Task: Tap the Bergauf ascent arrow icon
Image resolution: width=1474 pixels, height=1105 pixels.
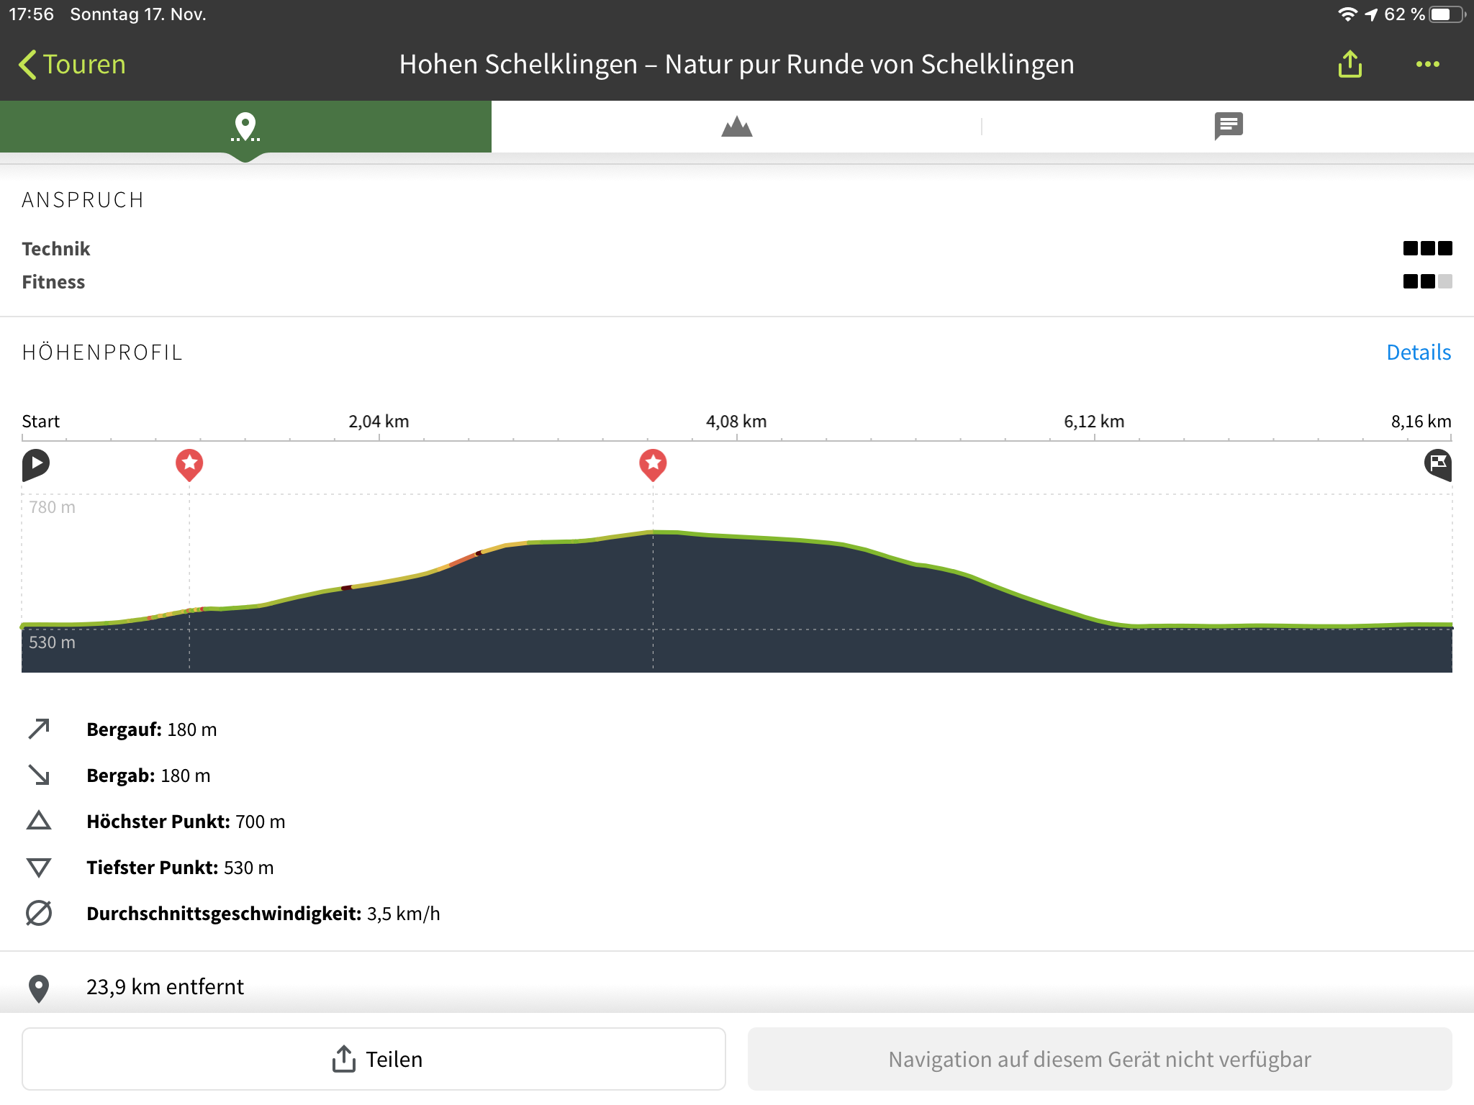Action: click(x=39, y=729)
